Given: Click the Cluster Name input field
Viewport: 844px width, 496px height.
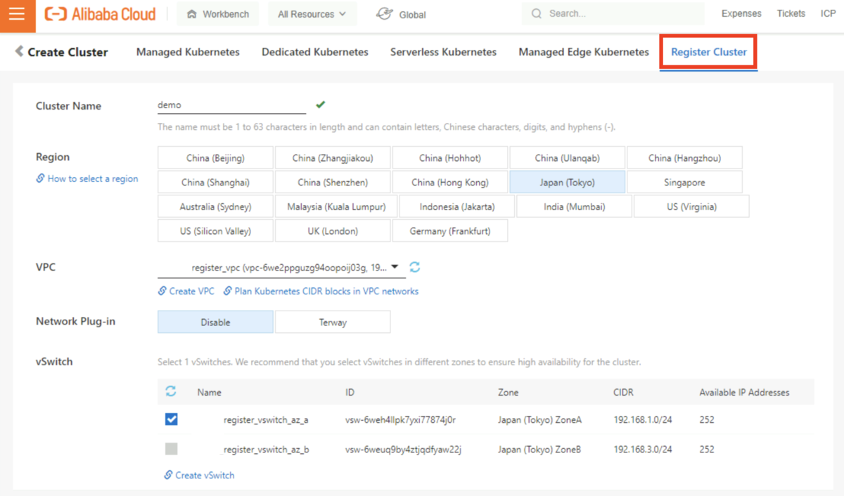Looking at the screenshot, I should tap(231, 105).
